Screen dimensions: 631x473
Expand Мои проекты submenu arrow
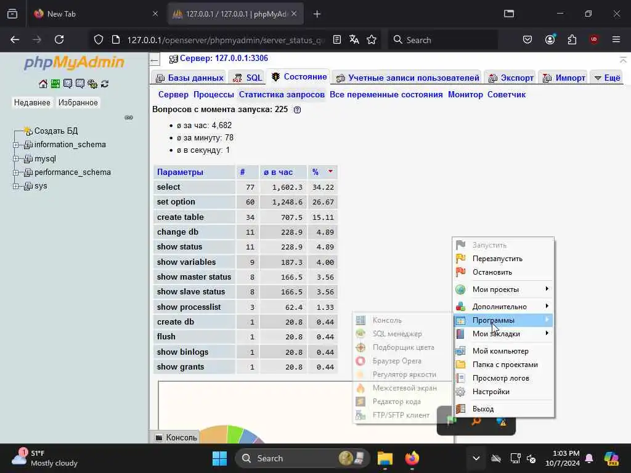click(547, 289)
